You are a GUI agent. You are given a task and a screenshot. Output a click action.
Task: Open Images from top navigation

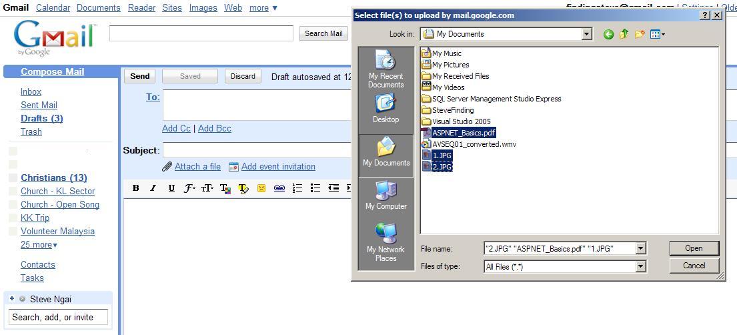(203, 8)
